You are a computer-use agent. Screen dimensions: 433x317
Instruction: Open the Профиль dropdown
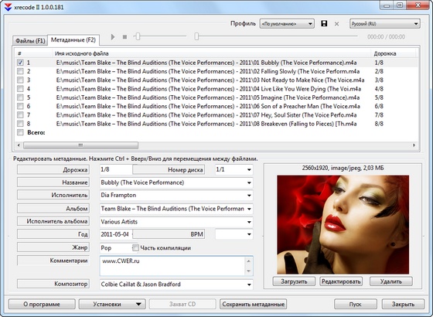pyautogui.click(x=287, y=24)
